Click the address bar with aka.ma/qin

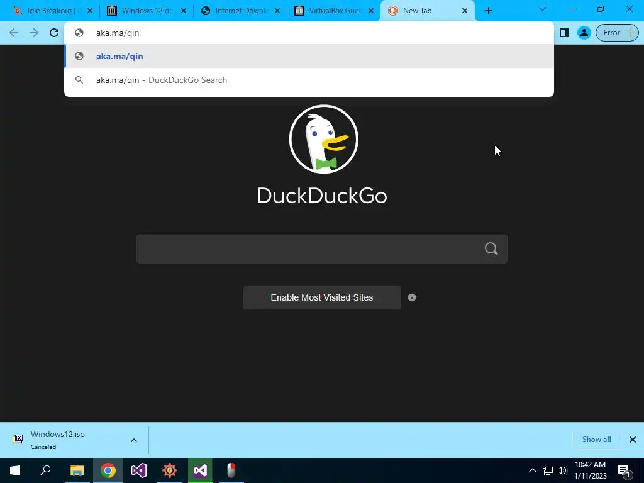coord(309,33)
